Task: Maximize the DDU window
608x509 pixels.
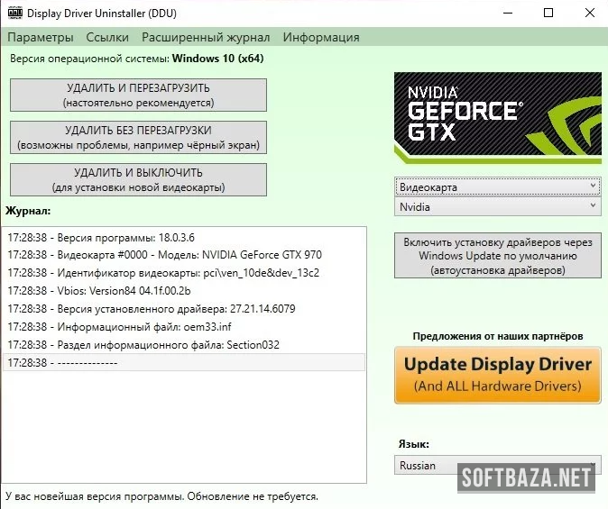Action: [x=548, y=14]
